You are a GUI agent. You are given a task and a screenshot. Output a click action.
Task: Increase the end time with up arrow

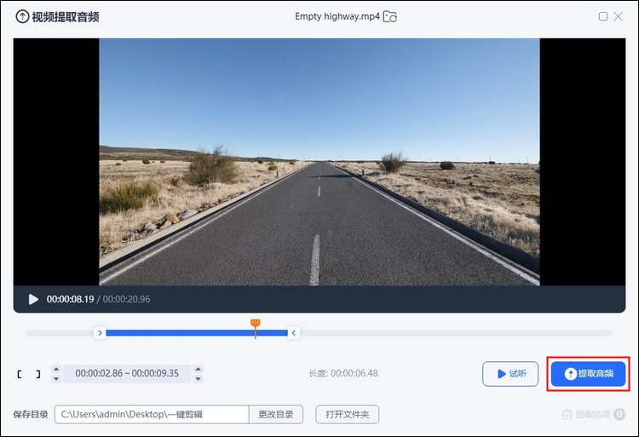coord(198,369)
